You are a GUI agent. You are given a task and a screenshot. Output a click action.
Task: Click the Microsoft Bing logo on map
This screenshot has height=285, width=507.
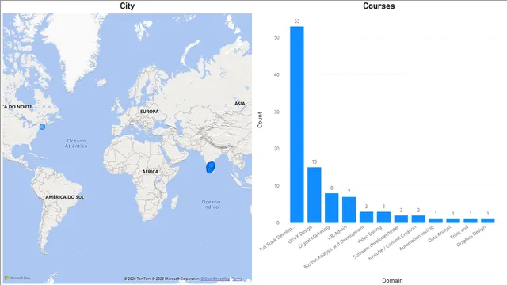[x=17, y=278]
